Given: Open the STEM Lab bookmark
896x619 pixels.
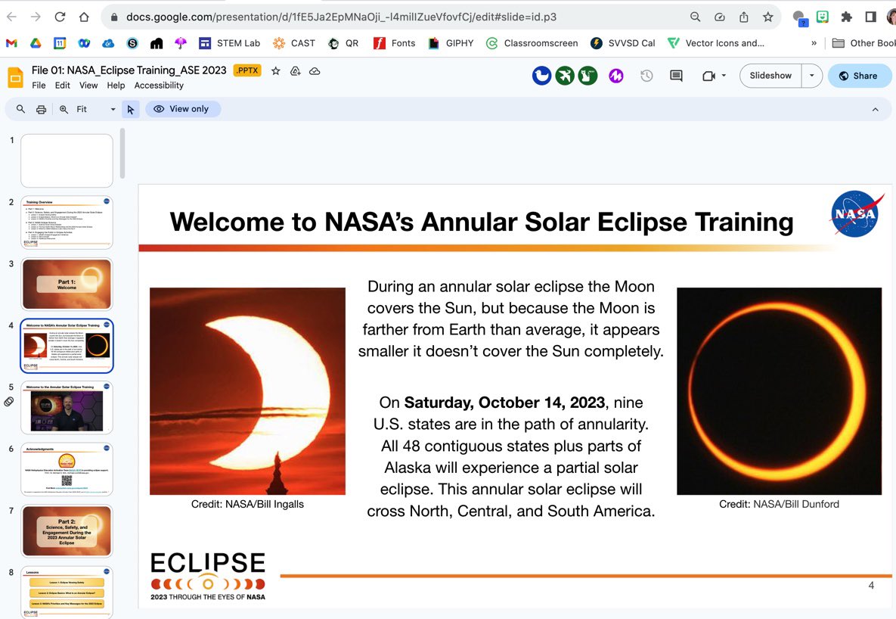Looking at the screenshot, I should pos(229,43).
